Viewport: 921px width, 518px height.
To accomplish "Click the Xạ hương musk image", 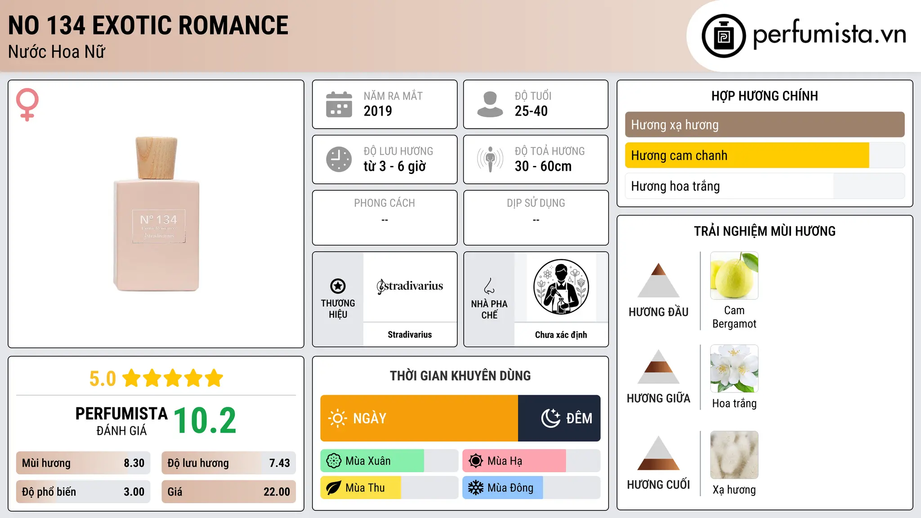I will pyautogui.click(x=734, y=455).
